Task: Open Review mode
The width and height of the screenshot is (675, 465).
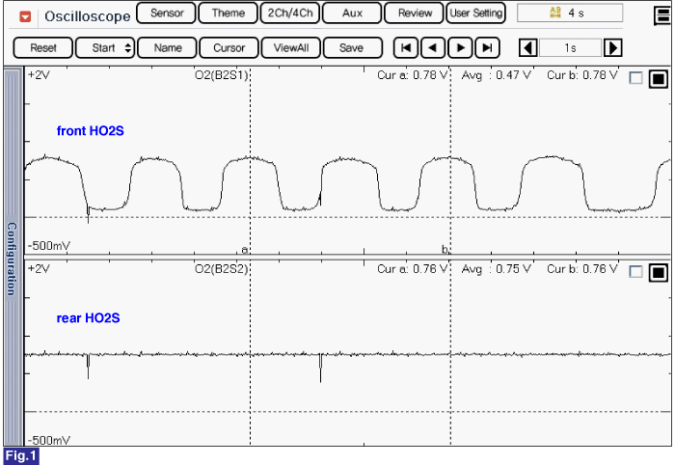Action: click(414, 13)
